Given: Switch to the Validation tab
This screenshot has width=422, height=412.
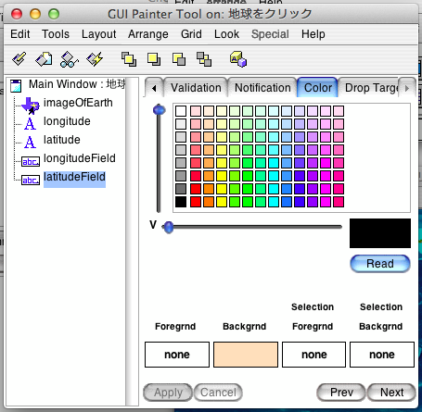Looking at the screenshot, I should click(196, 88).
